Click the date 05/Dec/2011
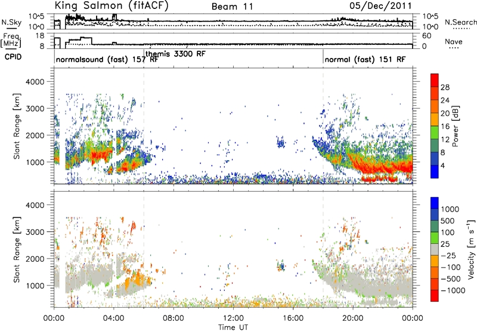Image resolution: width=477 pixels, height=331 pixels. (x=380, y=6)
